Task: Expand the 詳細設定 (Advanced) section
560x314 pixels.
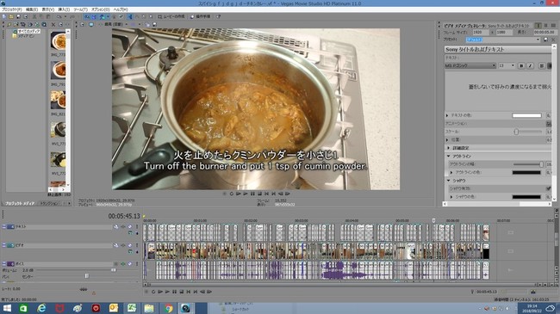Action: (449, 148)
